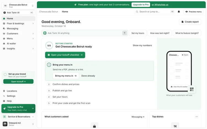Click the Upgrade to Pro sidebar card
Image resolution: width=207 pixels, height=129 pixels.
coord(18,108)
